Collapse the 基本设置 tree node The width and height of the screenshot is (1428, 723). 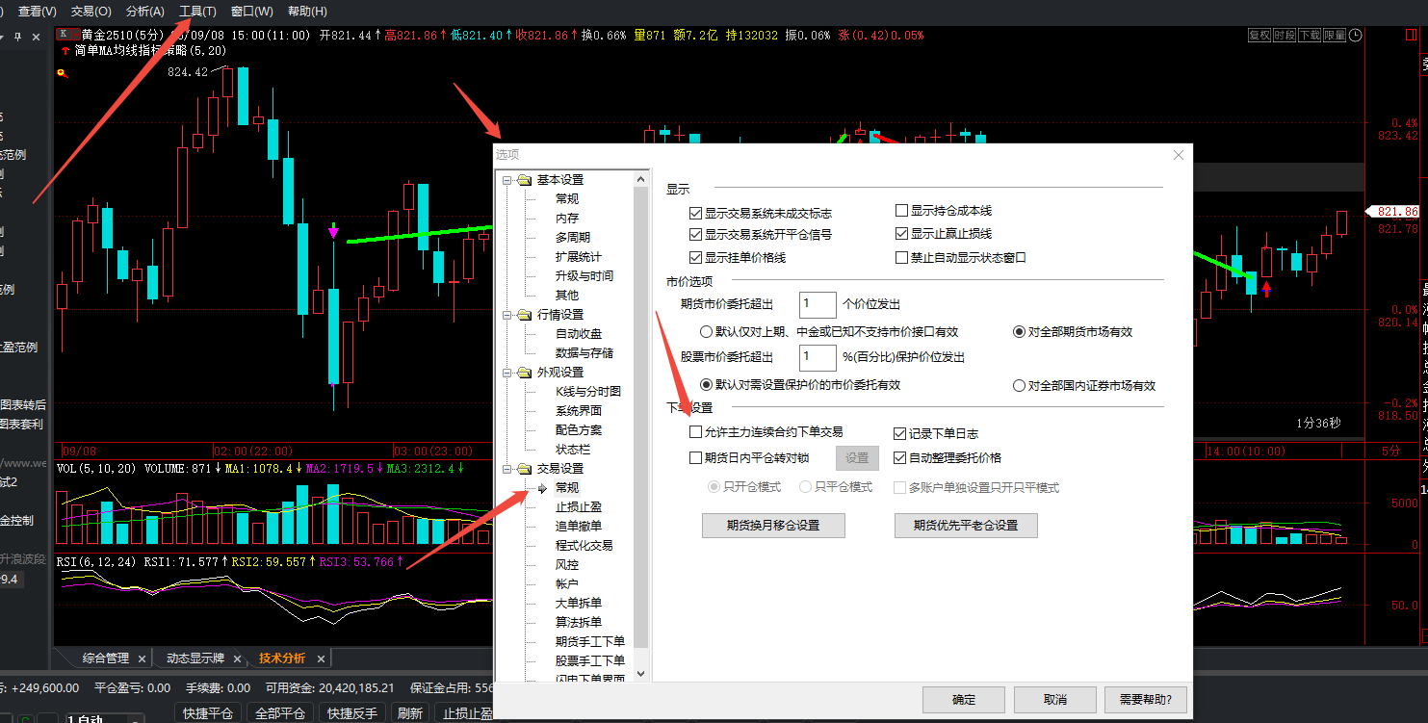[506, 180]
